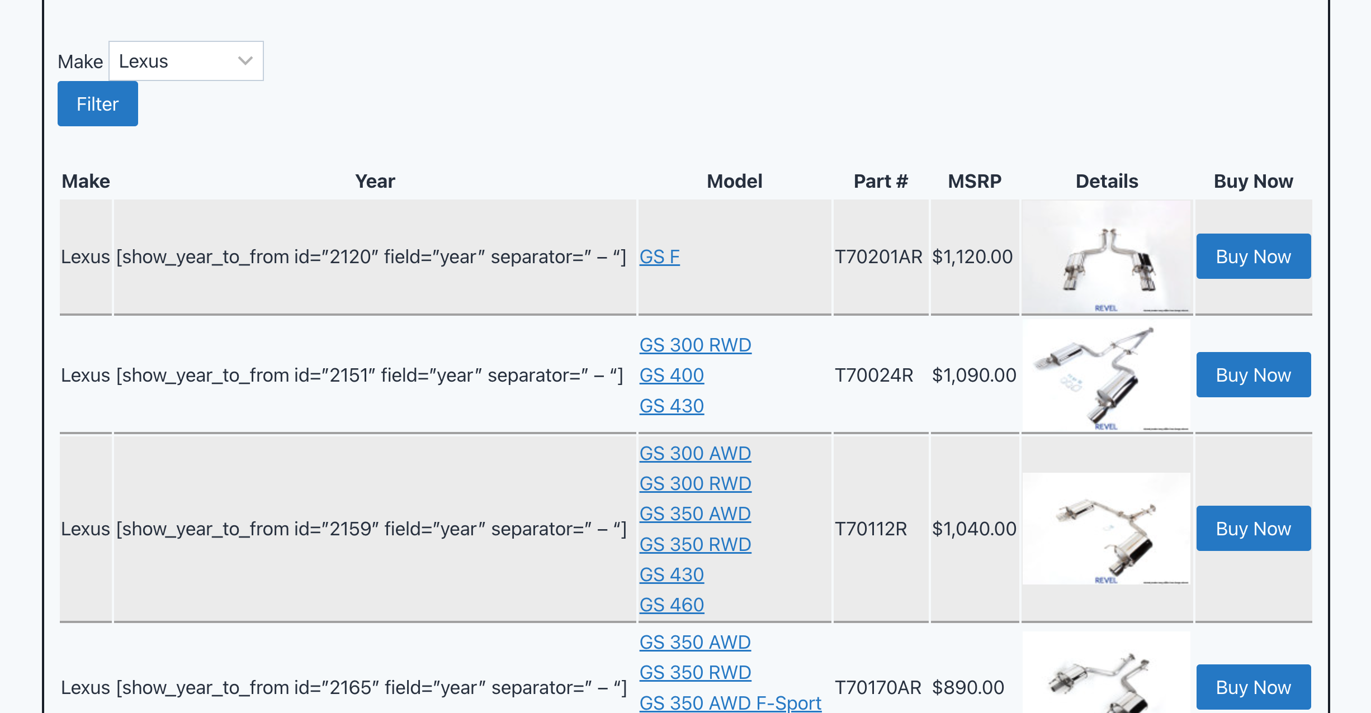
Task: Click the Part # column header
Action: [x=881, y=181]
